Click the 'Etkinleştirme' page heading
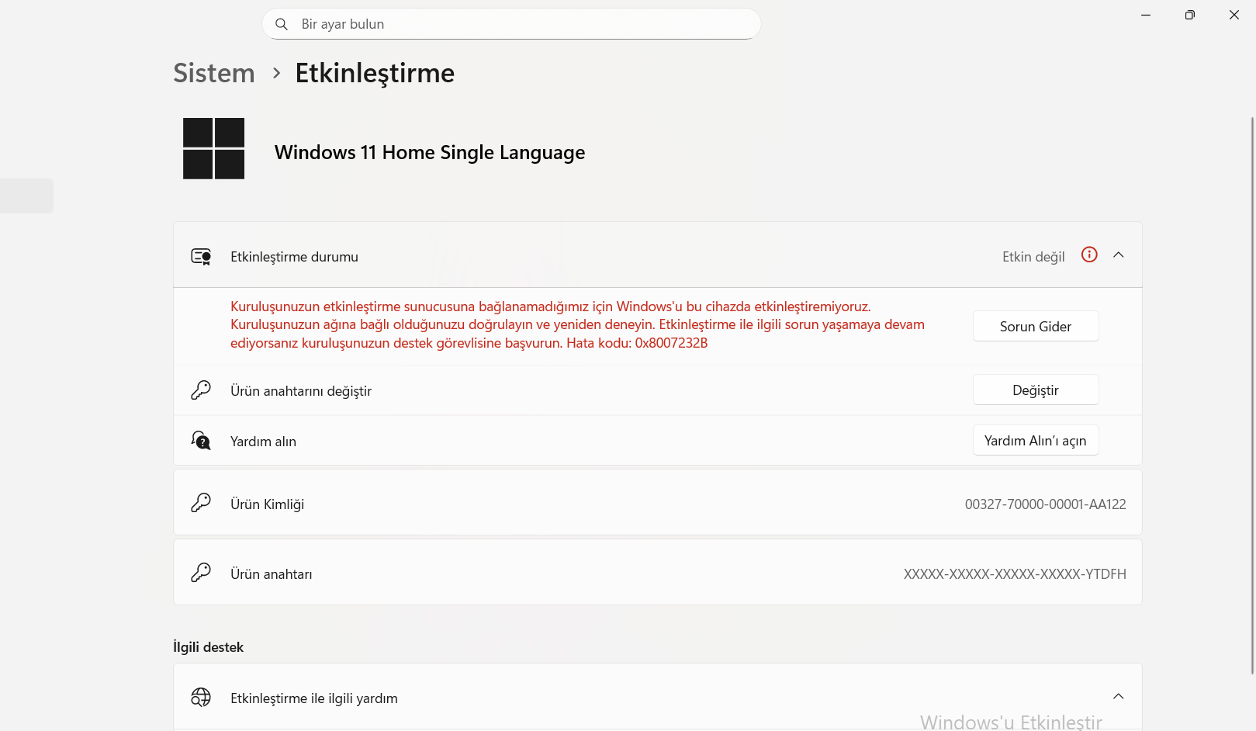1256x731 pixels. [x=375, y=73]
